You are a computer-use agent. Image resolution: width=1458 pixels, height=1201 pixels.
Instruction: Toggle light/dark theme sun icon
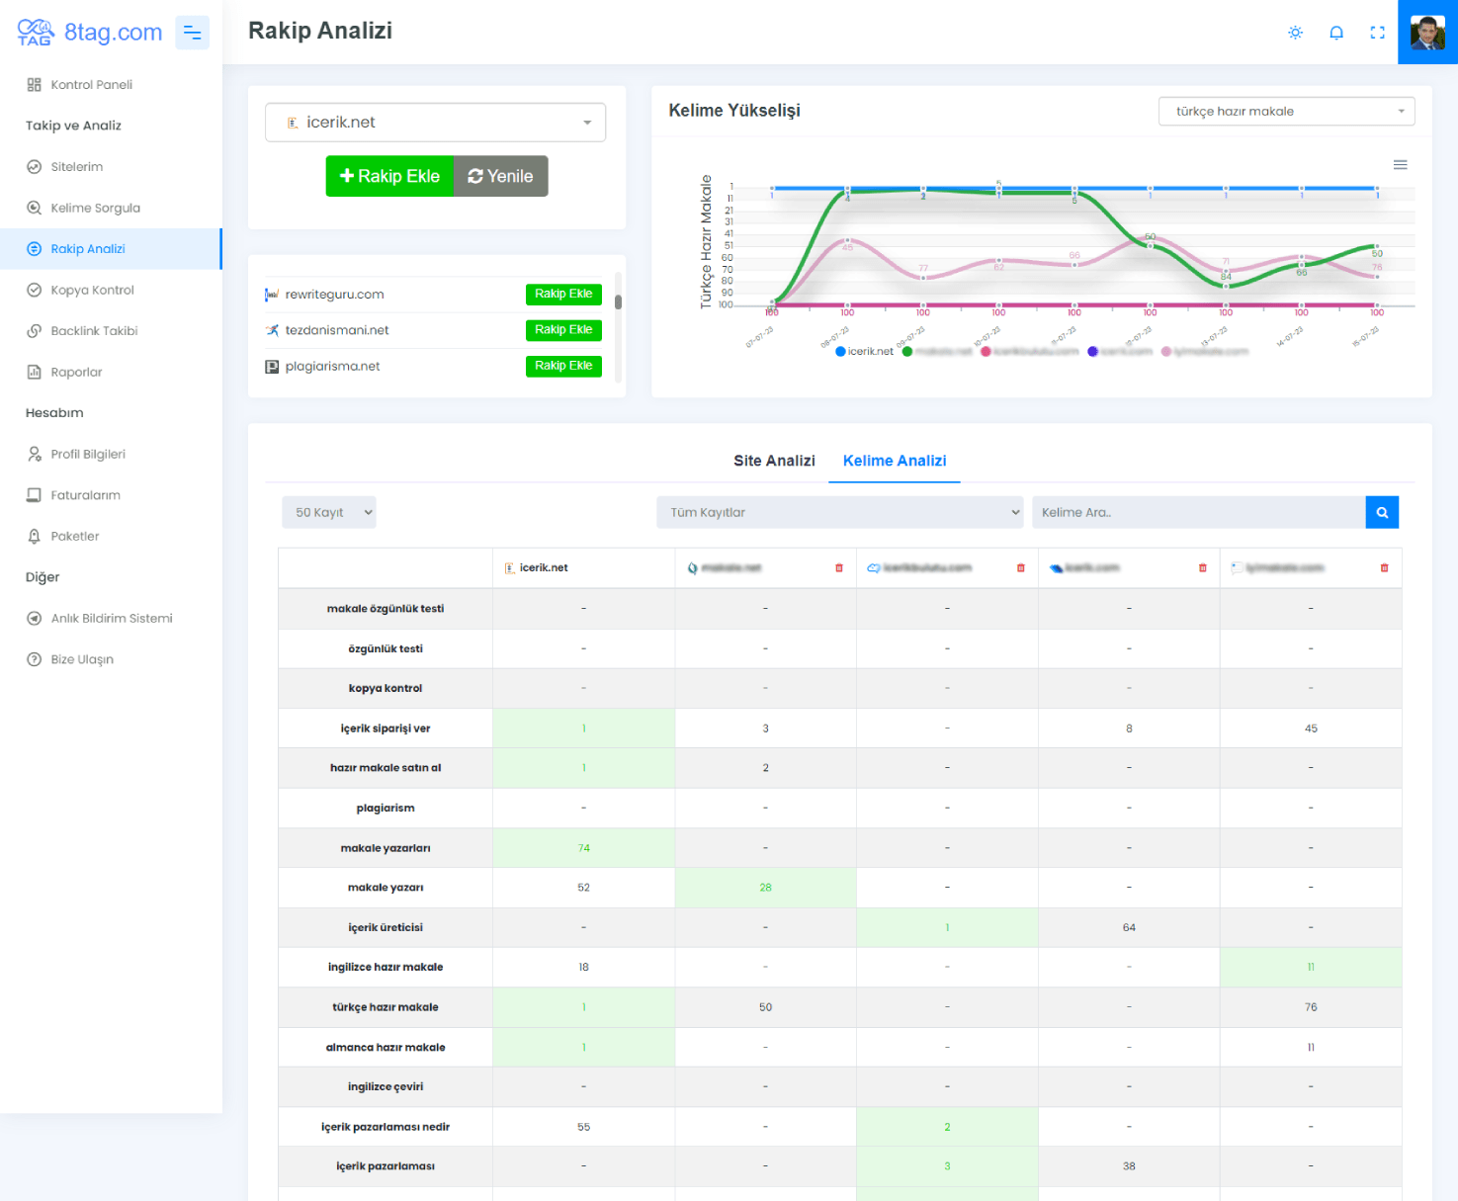coord(1295,33)
